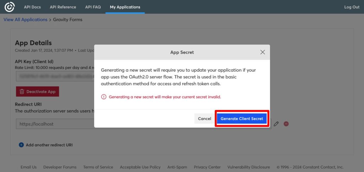This screenshot has width=364, height=172.
Task: Click the plus icon to add redirect URI
Action: pos(21,145)
